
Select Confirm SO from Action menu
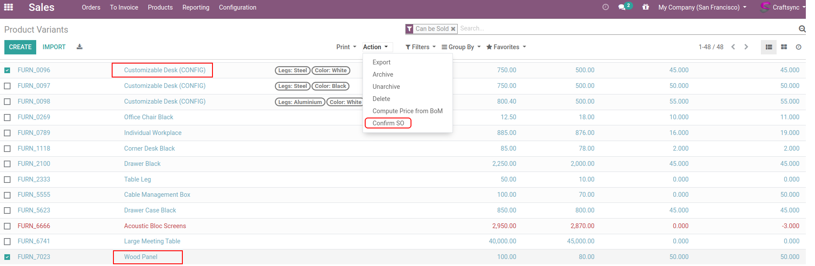click(388, 123)
